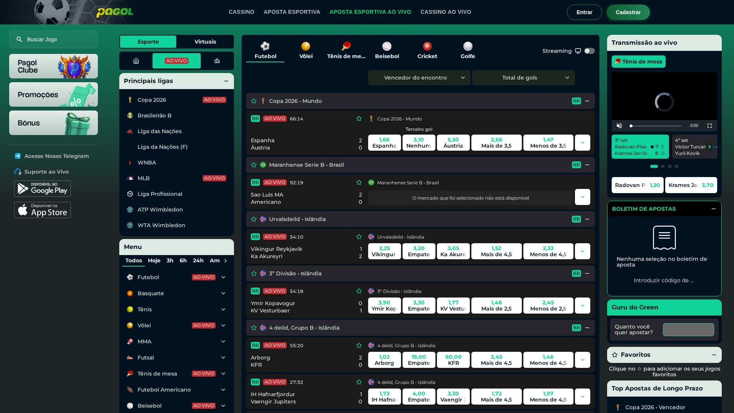
Task: Enter fullscreen on the live stream
Action: (x=710, y=126)
